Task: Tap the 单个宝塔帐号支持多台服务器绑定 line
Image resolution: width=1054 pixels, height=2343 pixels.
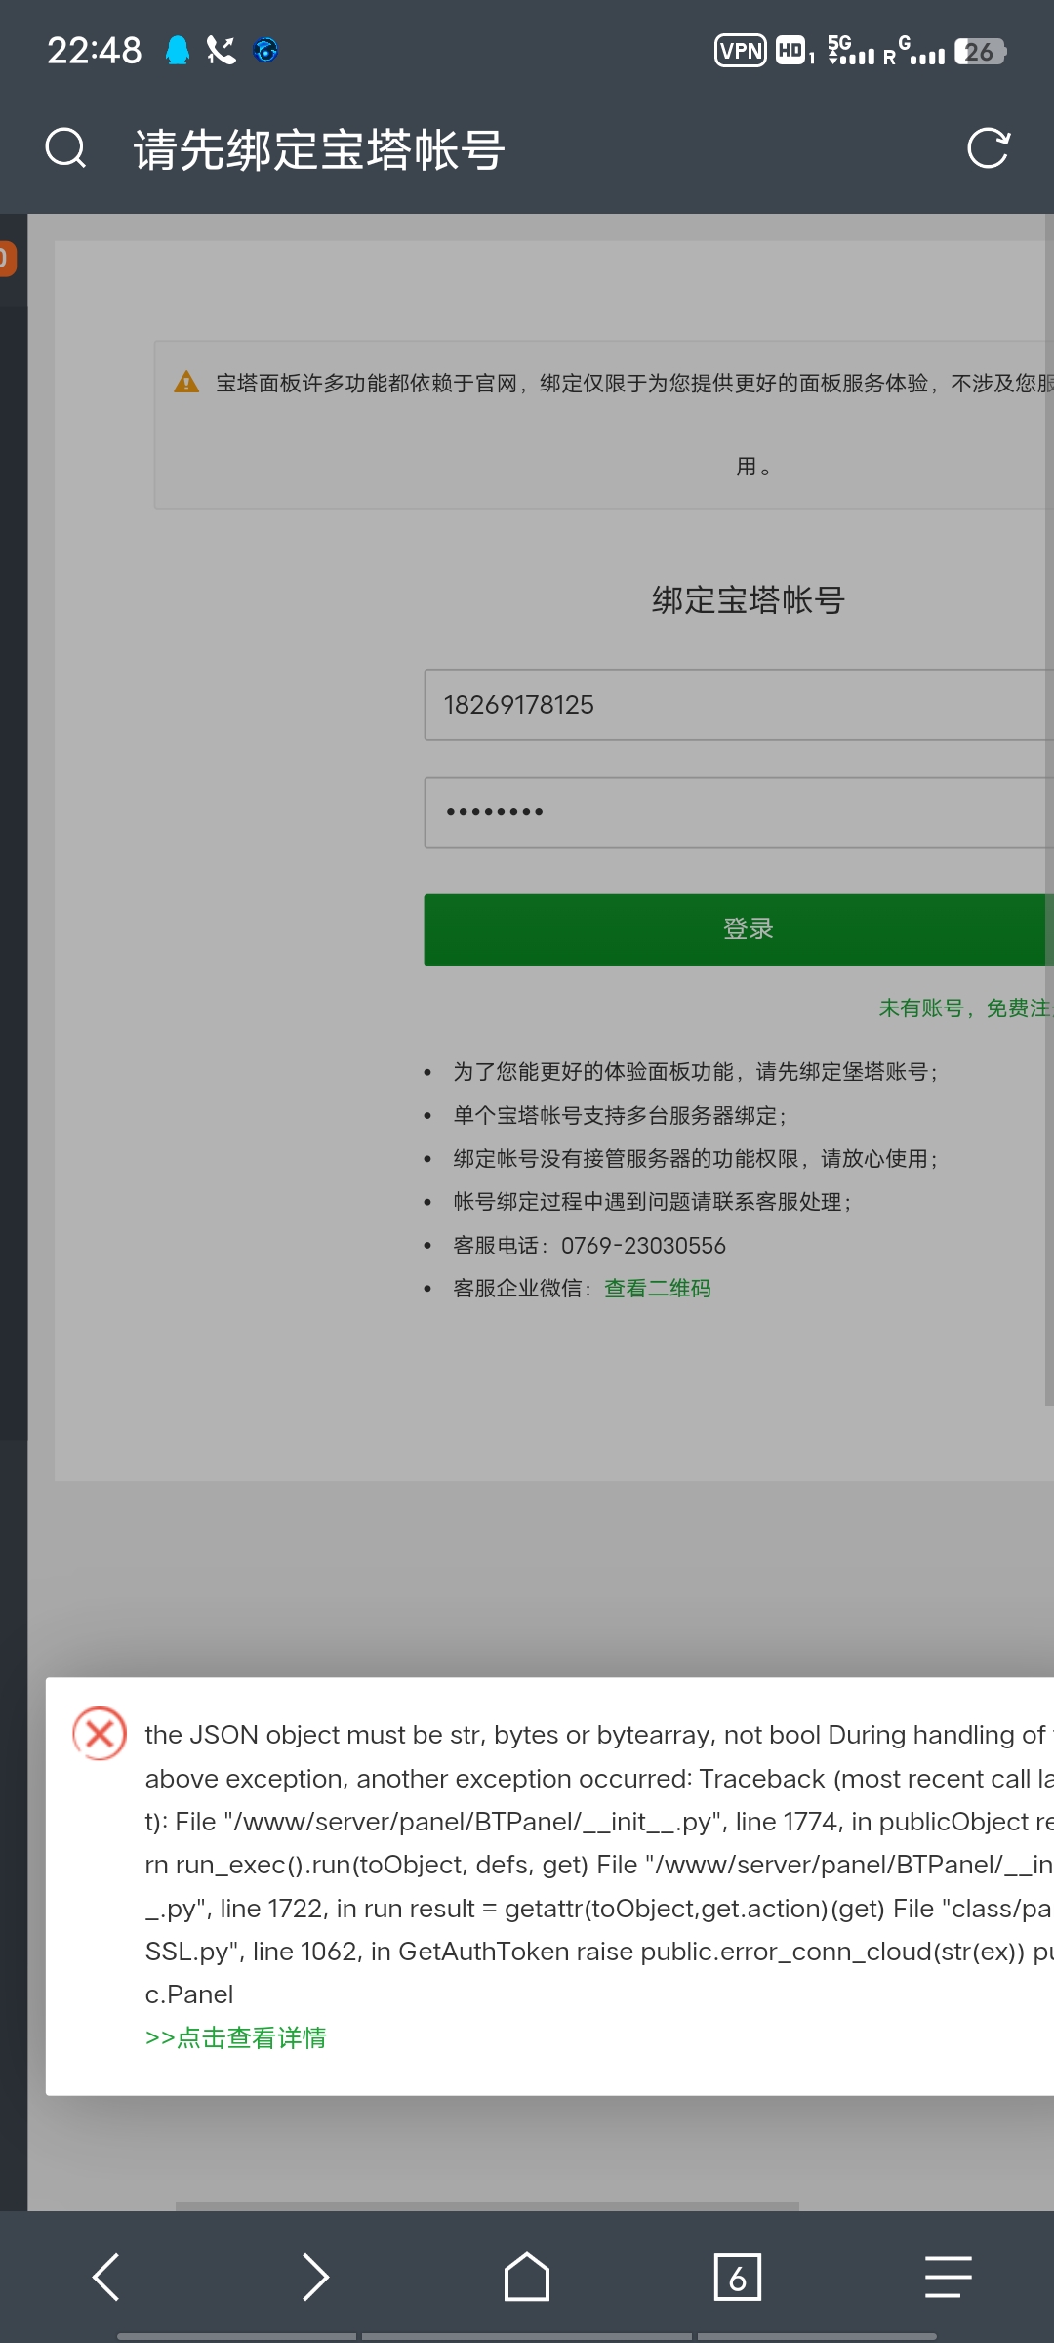Action: click(x=621, y=1115)
